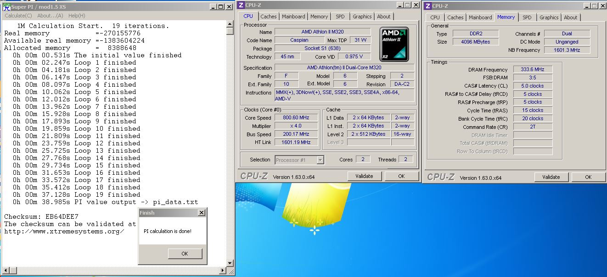Click the PI value output pi_data.txt line
607x277 pixels.
click(x=106, y=202)
